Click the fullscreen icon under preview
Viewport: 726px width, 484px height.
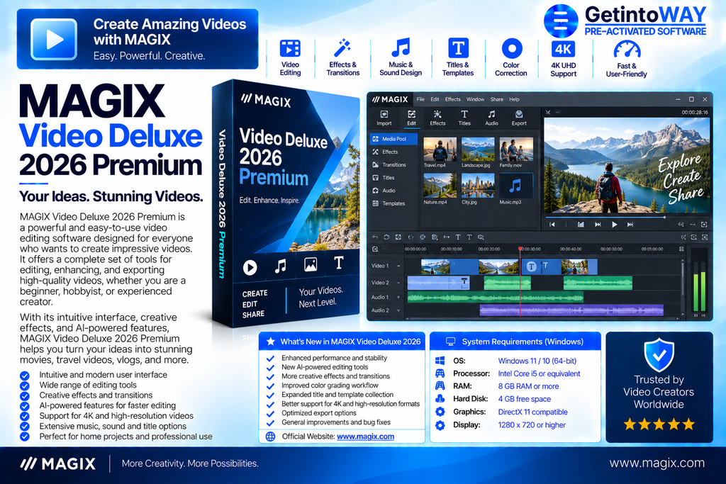pos(704,225)
